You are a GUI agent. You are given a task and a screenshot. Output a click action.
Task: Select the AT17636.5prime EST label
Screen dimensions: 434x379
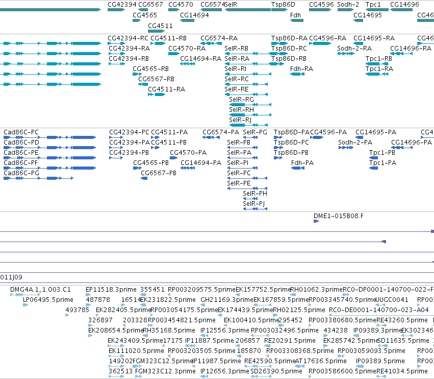tap(321, 361)
